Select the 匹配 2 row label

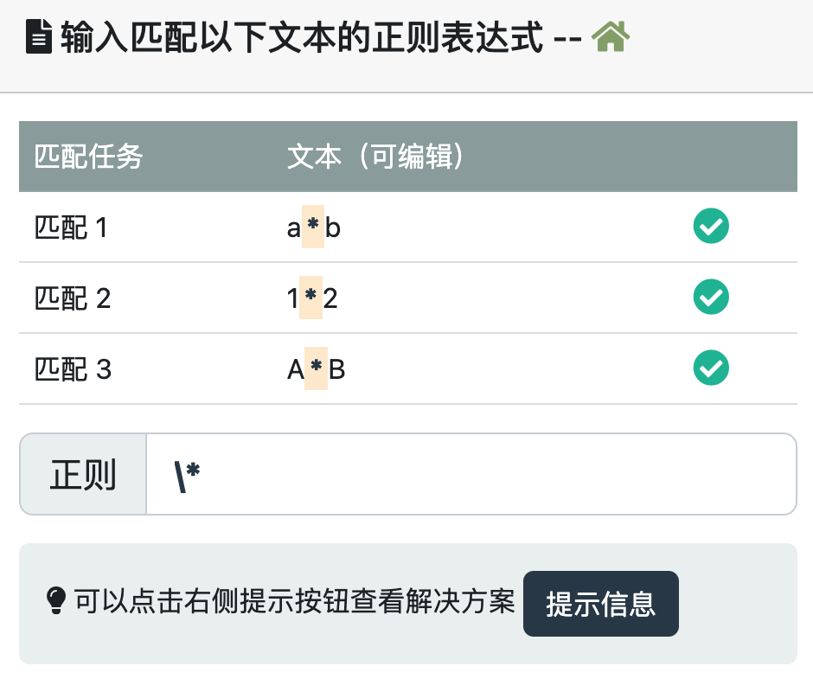(x=73, y=299)
